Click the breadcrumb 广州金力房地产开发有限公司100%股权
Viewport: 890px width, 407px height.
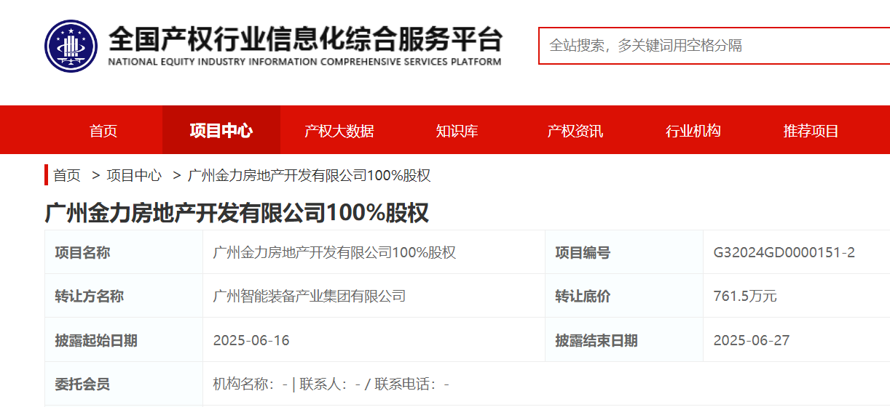coord(310,175)
